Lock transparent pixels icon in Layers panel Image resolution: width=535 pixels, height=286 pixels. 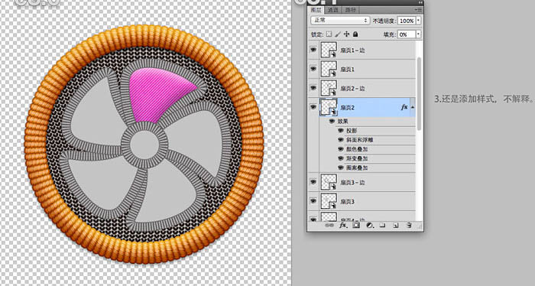(x=329, y=34)
